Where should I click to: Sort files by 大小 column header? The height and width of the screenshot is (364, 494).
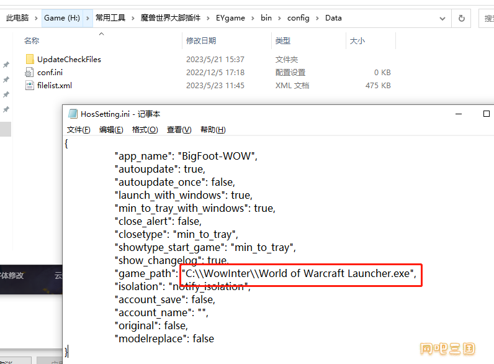coord(357,41)
